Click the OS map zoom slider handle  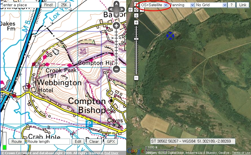coord(116,38)
